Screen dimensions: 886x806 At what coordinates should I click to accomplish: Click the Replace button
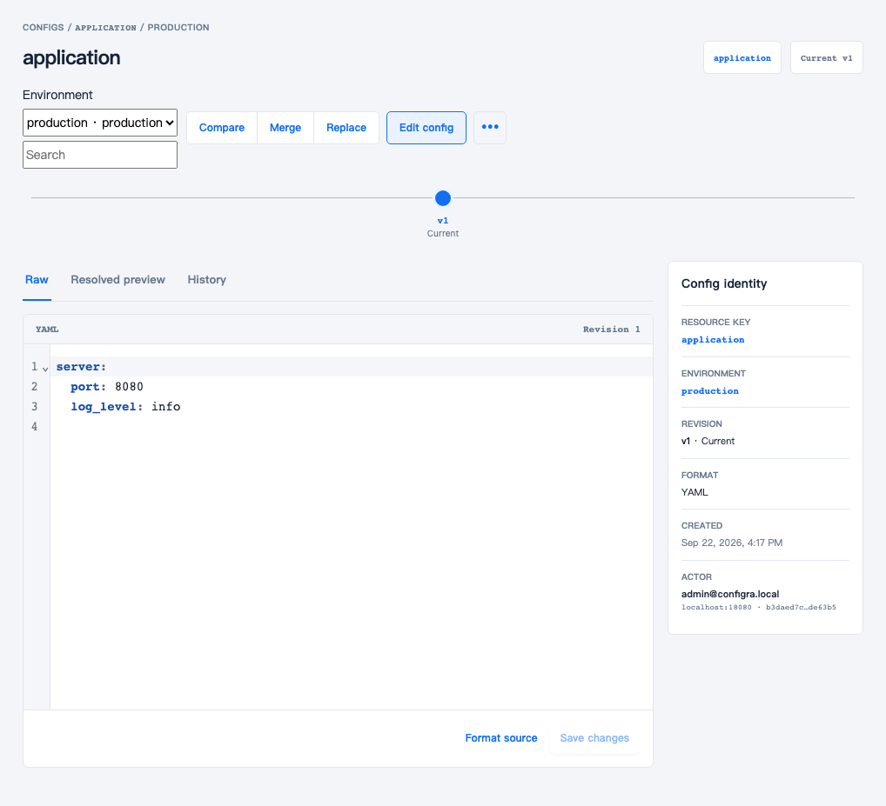[x=346, y=128]
